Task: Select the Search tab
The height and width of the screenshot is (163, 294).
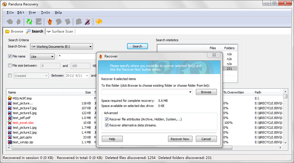Action: 35,31
